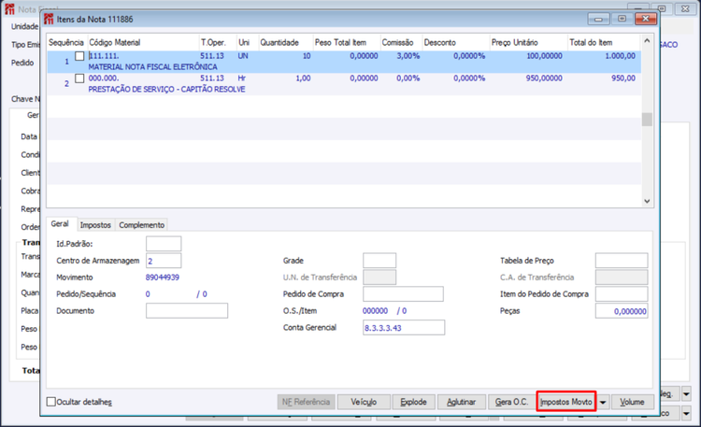701x427 pixels.
Task: Open the Complemento tab
Action: click(x=142, y=225)
